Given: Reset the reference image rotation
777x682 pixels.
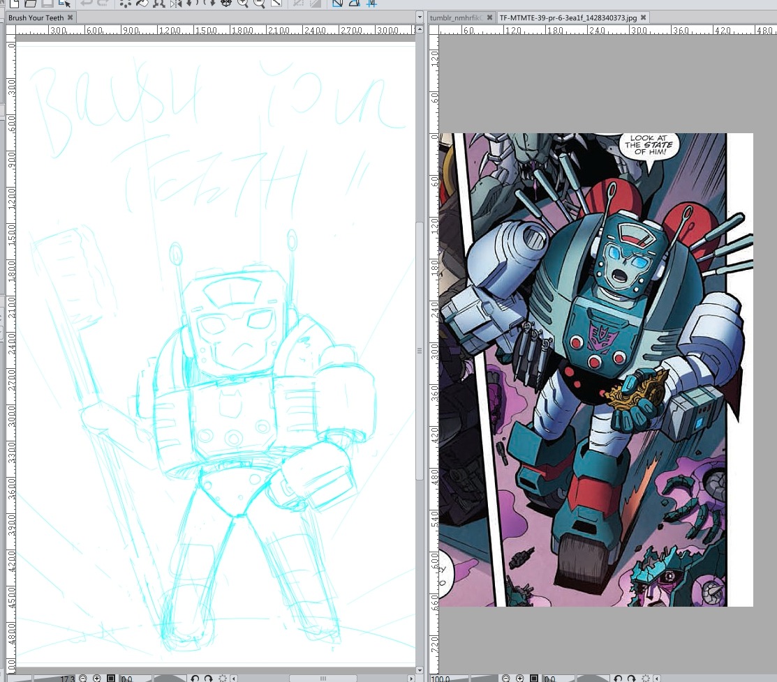Looking at the screenshot, I should point(645,678).
